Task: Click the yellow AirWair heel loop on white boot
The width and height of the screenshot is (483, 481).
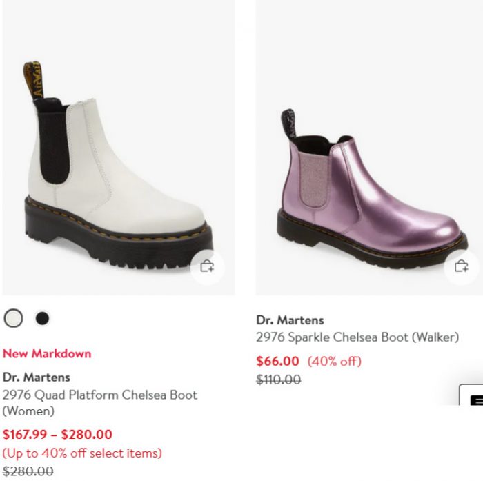Action: point(33,80)
